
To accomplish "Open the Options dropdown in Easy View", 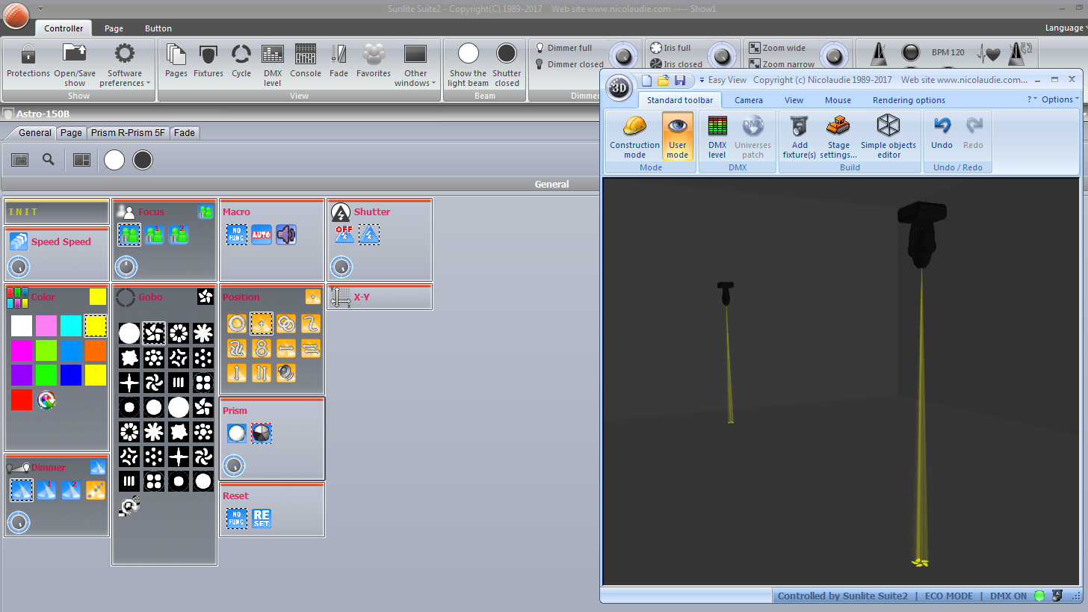I will pyautogui.click(x=1060, y=99).
